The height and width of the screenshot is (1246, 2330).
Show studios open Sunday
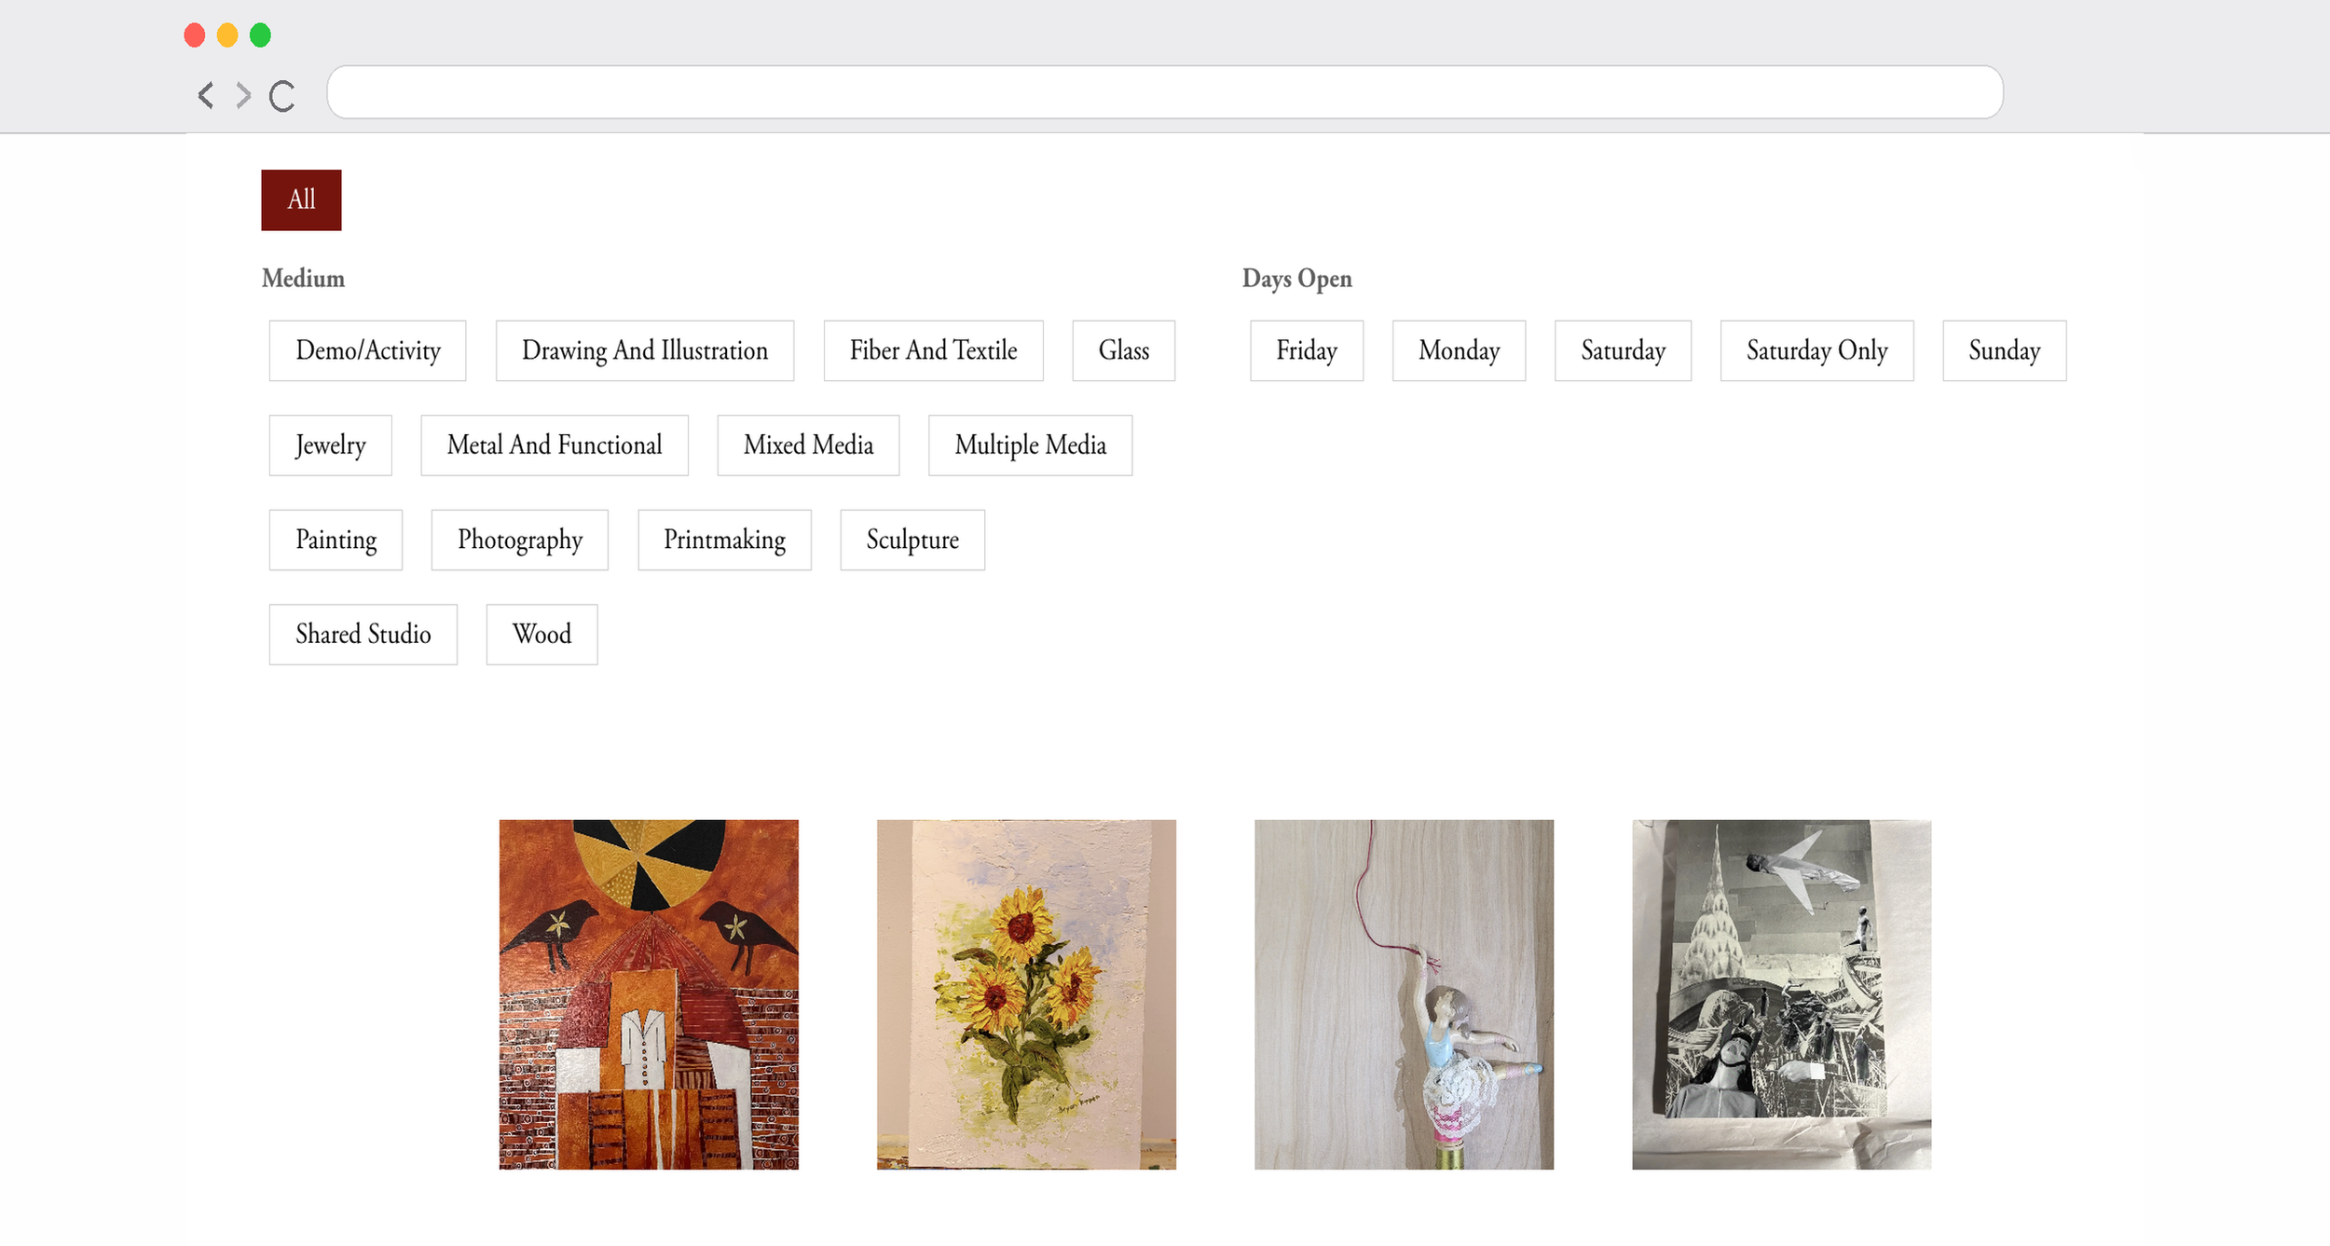point(2004,350)
